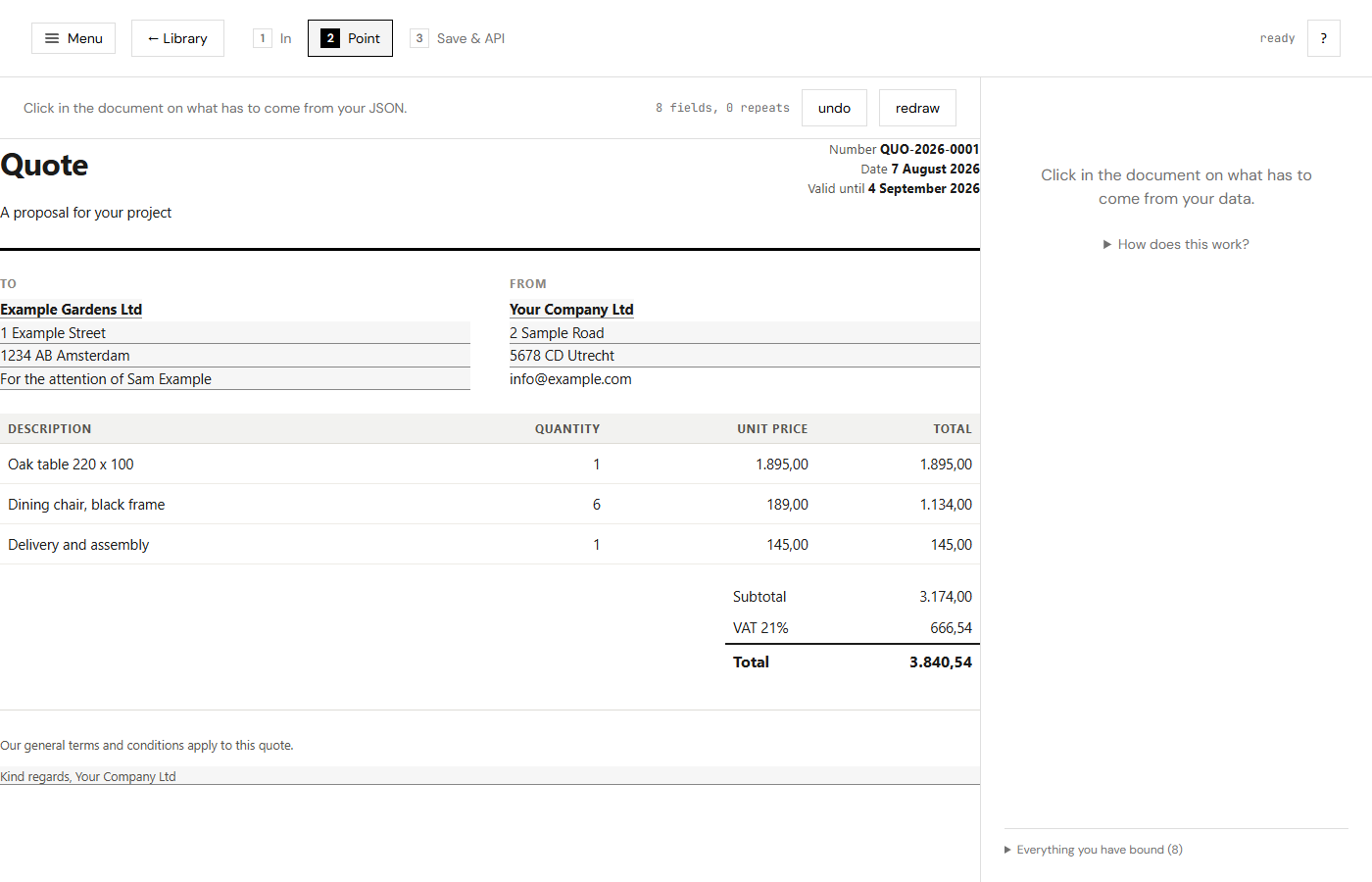
Task: Click the email info@example.com
Action: pos(570,379)
